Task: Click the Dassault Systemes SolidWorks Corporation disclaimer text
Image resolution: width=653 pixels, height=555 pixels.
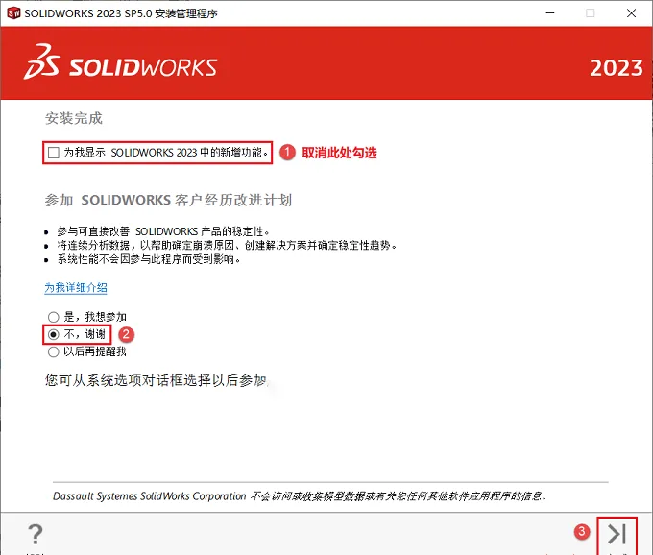Action: (300, 496)
